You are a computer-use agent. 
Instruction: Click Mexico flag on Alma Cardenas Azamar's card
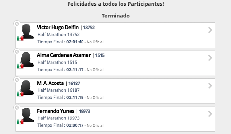(x=20, y=66)
